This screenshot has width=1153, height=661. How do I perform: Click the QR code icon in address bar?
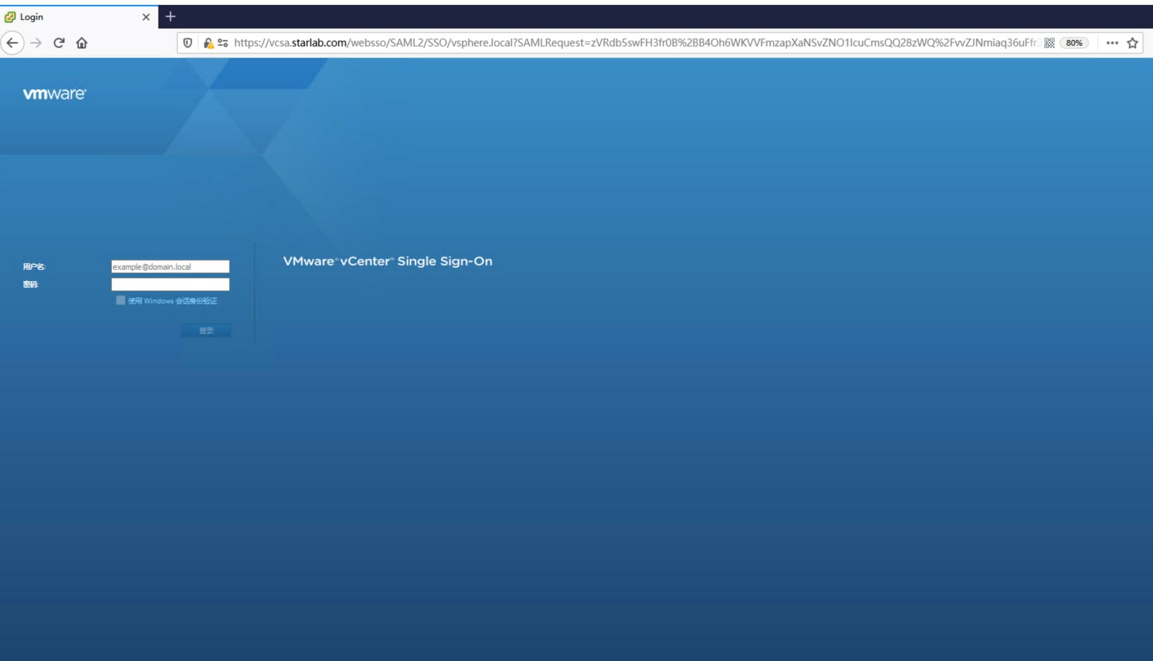1049,43
